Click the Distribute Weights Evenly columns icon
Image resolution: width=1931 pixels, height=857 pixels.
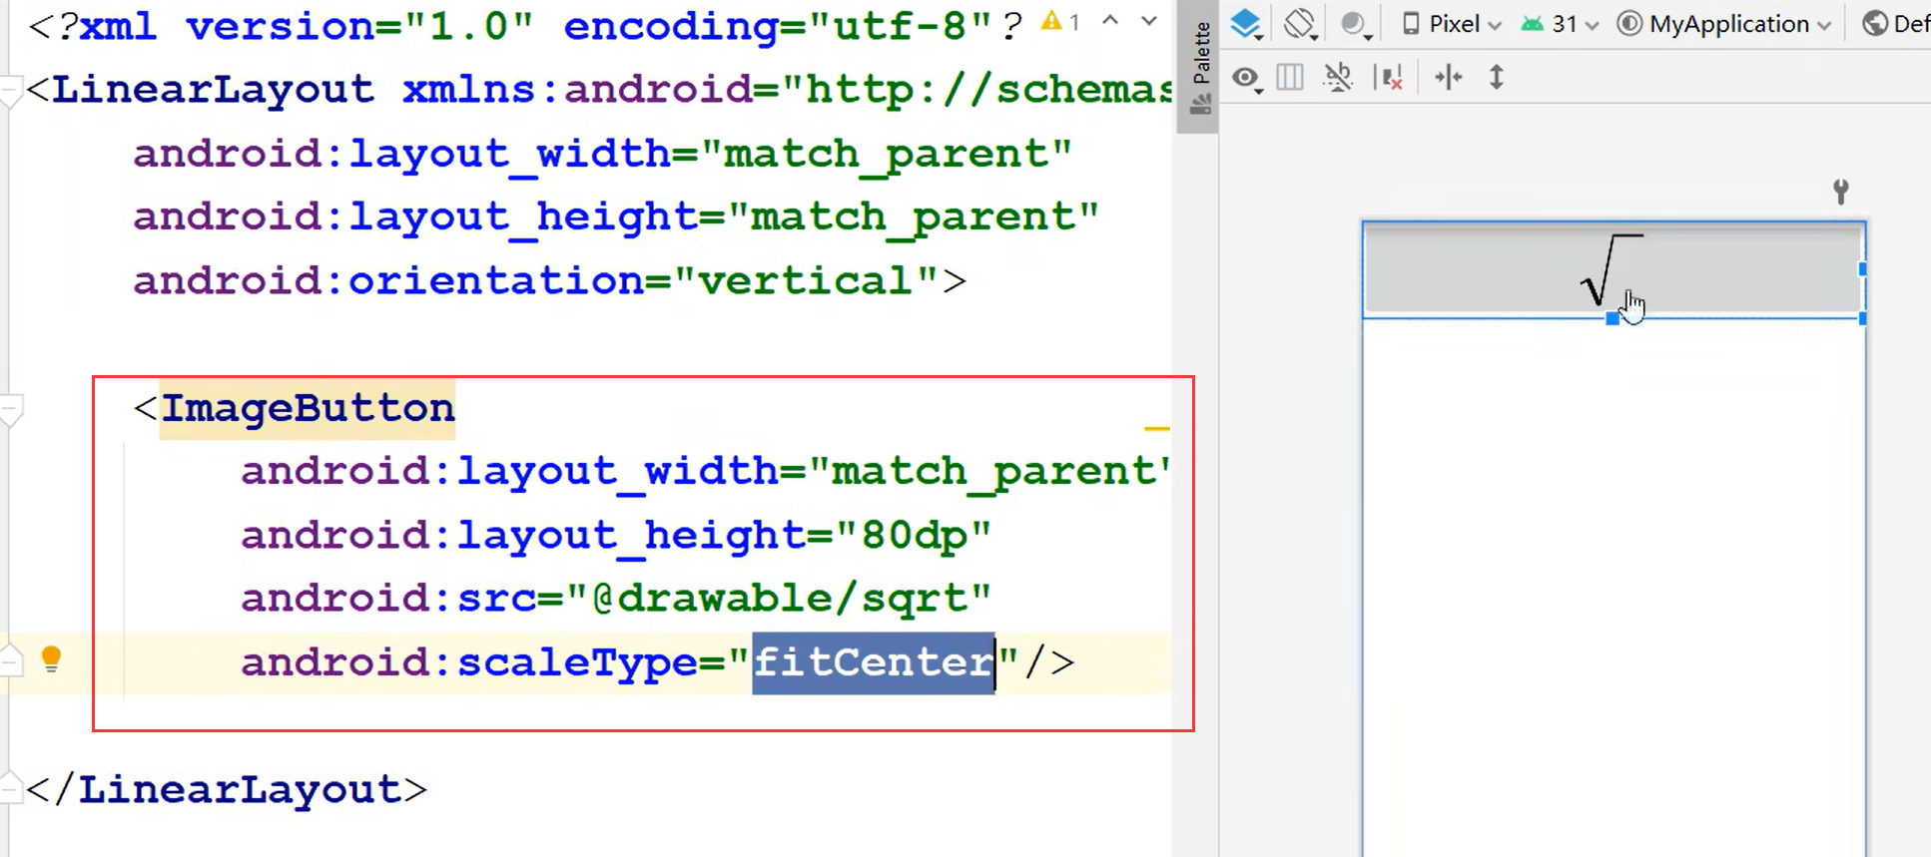1290,77
